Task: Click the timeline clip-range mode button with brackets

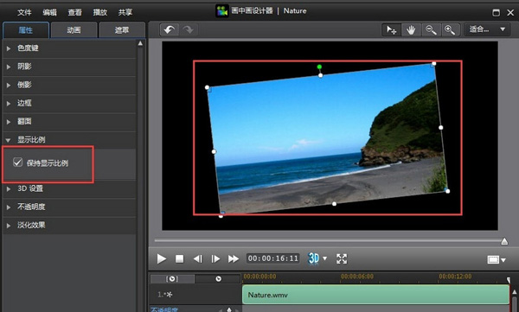Action: pyautogui.click(x=172, y=279)
